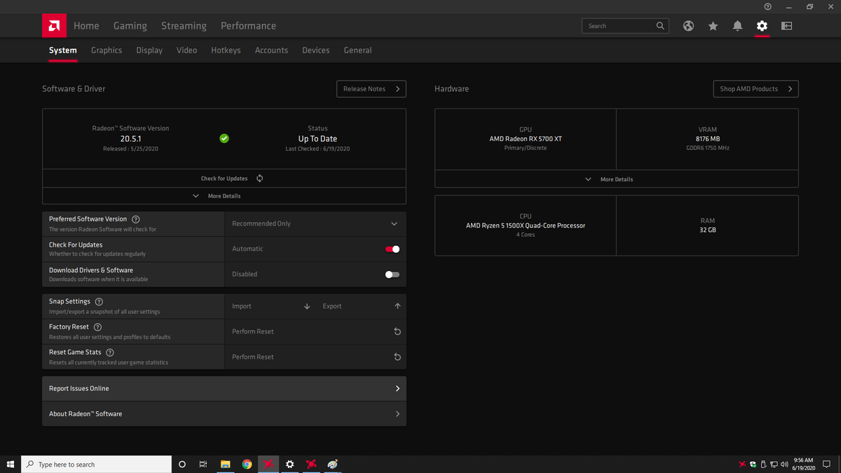Viewport: 841px width, 473px height.
Task: Expand More Details for the GPU
Action: click(x=616, y=179)
